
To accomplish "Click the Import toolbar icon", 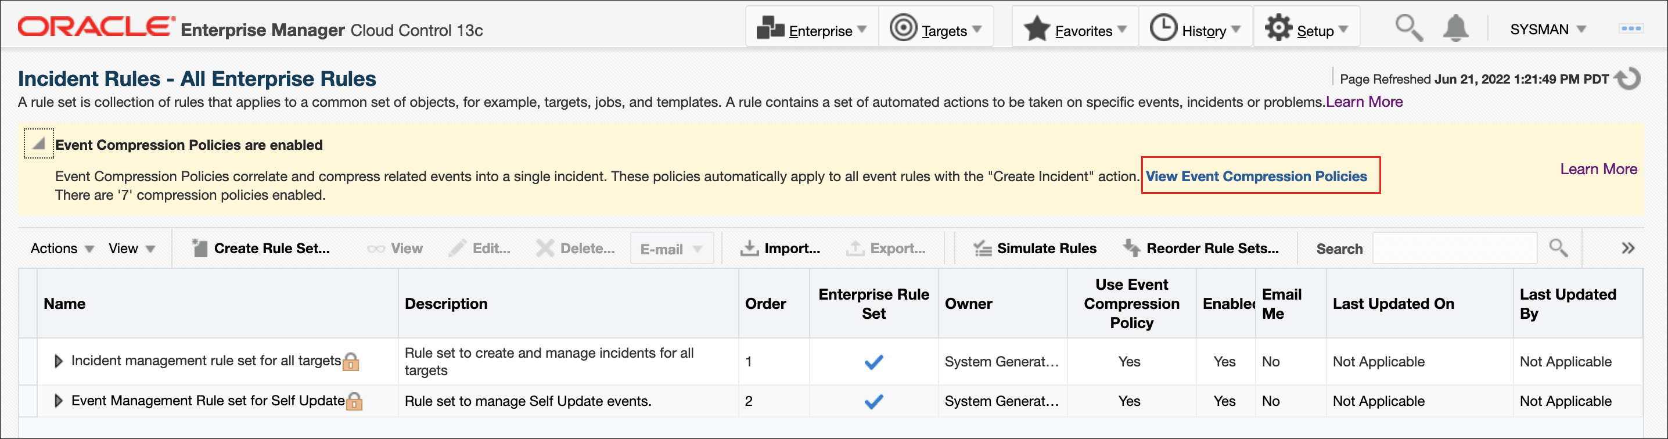I will pyautogui.click(x=749, y=249).
